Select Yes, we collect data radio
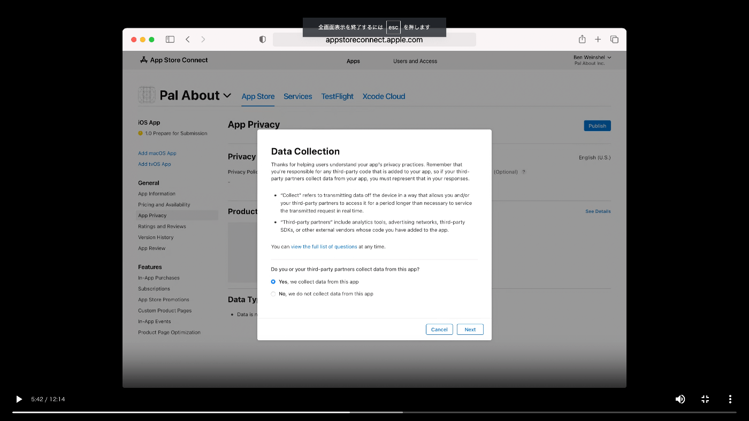749x421 pixels. click(x=273, y=281)
